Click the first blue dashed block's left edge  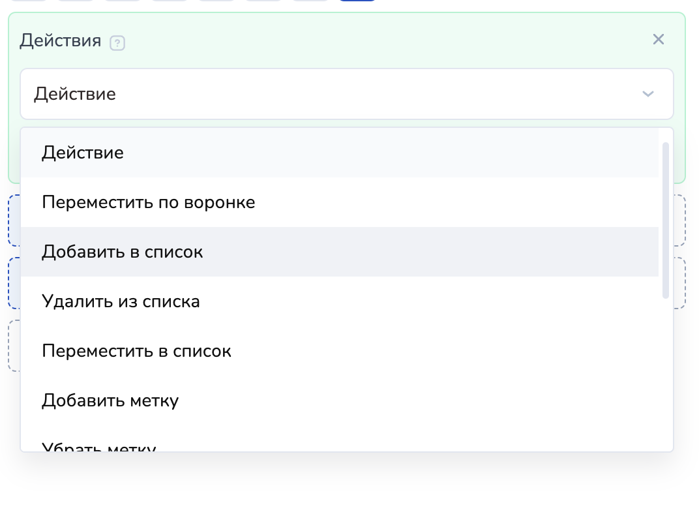click(14, 220)
